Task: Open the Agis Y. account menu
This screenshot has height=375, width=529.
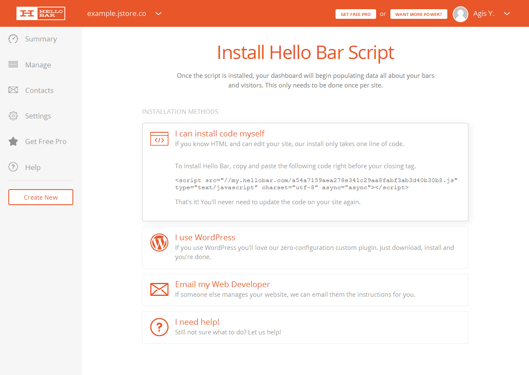Action: pyautogui.click(x=484, y=13)
